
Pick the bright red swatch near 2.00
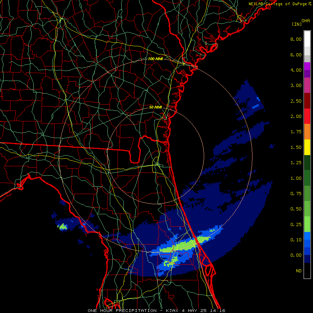[307, 116]
